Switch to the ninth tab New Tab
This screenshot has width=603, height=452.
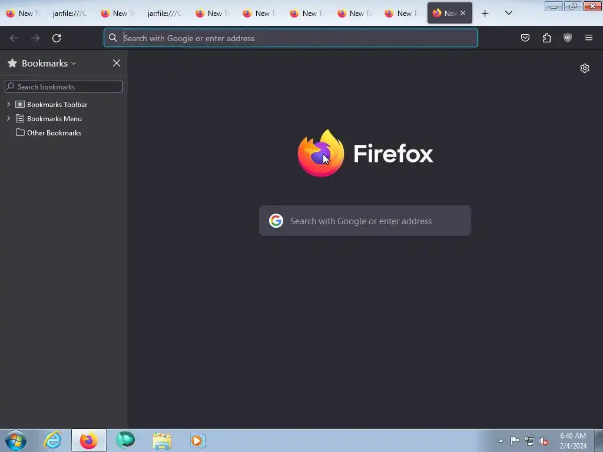click(x=402, y=13)
